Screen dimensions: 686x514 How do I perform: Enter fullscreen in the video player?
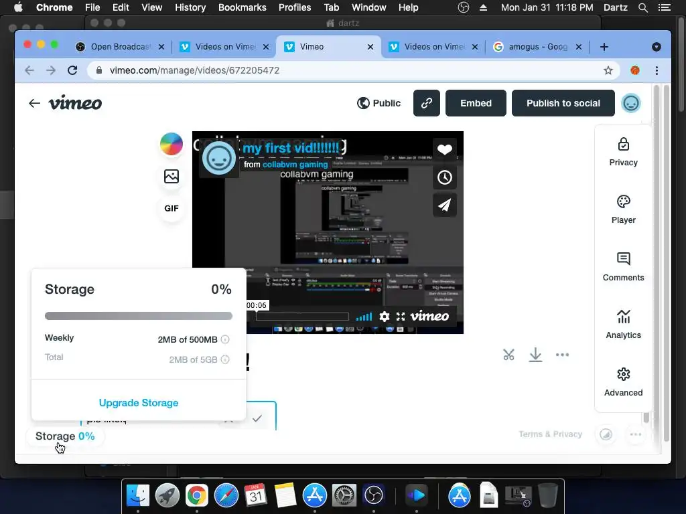pos(401,317)
